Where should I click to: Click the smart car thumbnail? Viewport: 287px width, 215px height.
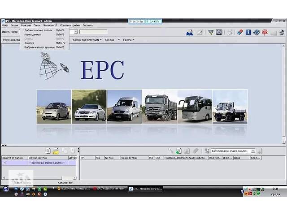tap(54, 107)
